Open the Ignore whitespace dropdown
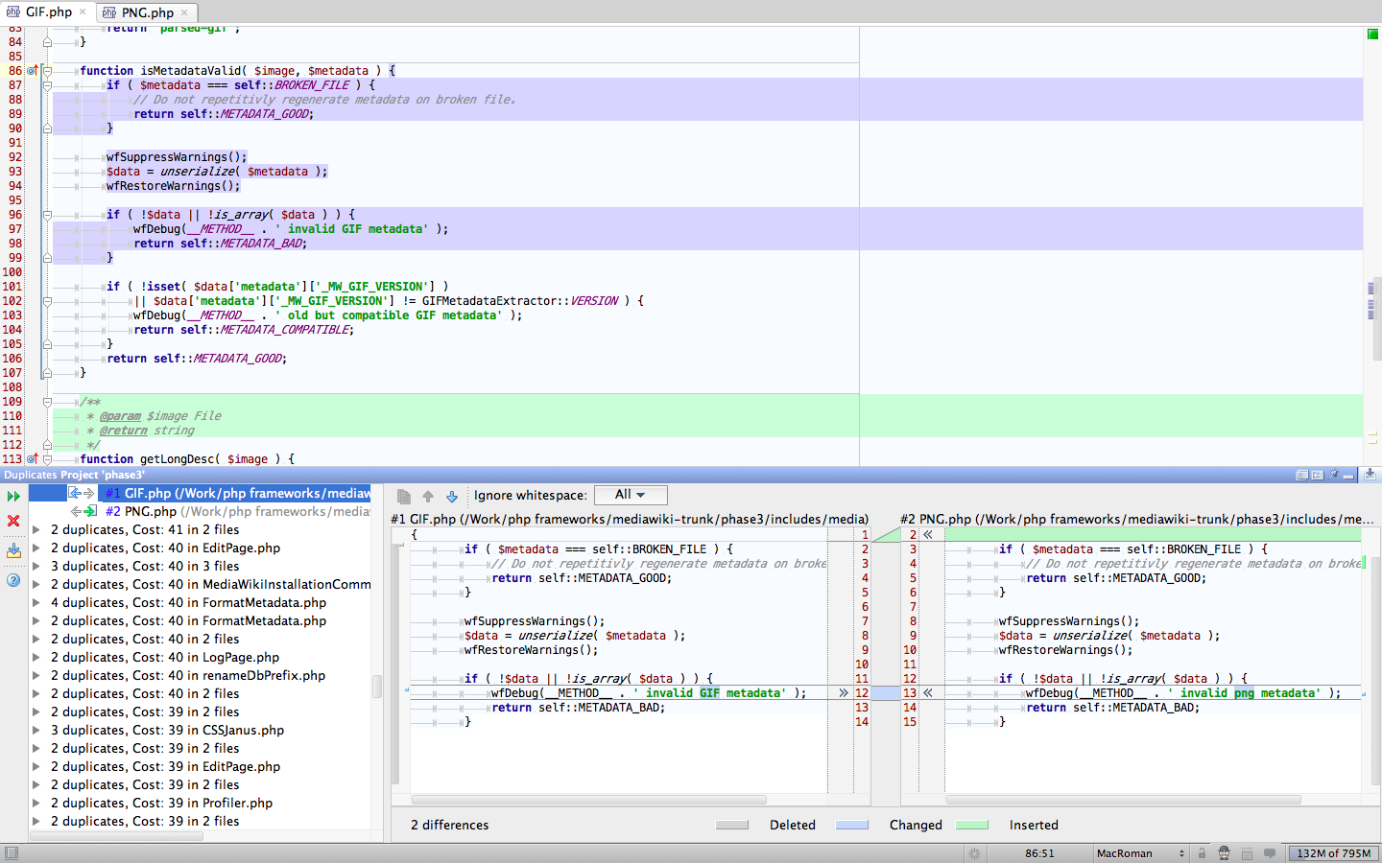The width and height of the screenshot is (1382, 863). pyautogui.click(x=630, y=495)
